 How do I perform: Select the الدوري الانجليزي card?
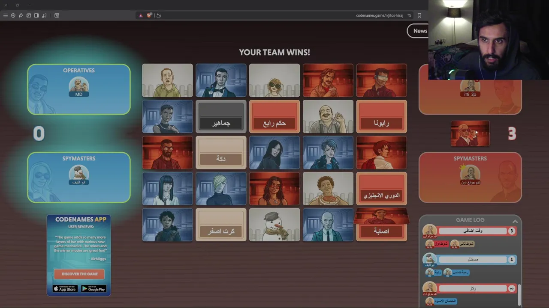coord(382,189)
